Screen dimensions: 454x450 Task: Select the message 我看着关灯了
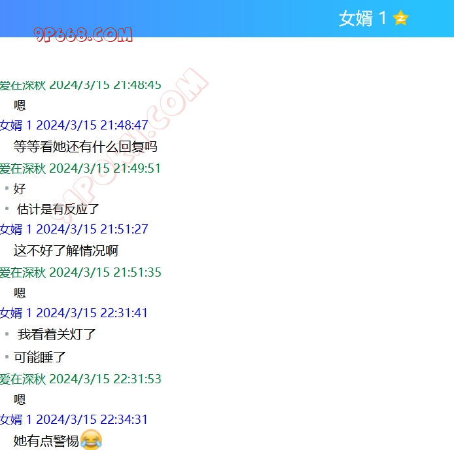57,334
